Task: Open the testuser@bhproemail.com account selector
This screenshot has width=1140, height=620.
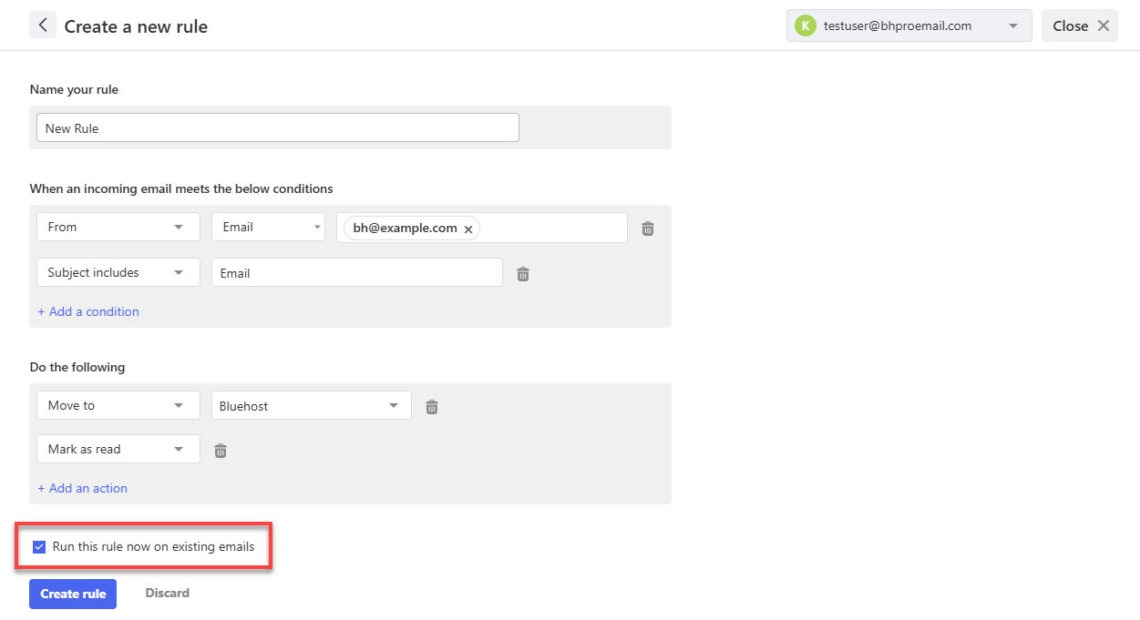Action: [x=909, y=25]
